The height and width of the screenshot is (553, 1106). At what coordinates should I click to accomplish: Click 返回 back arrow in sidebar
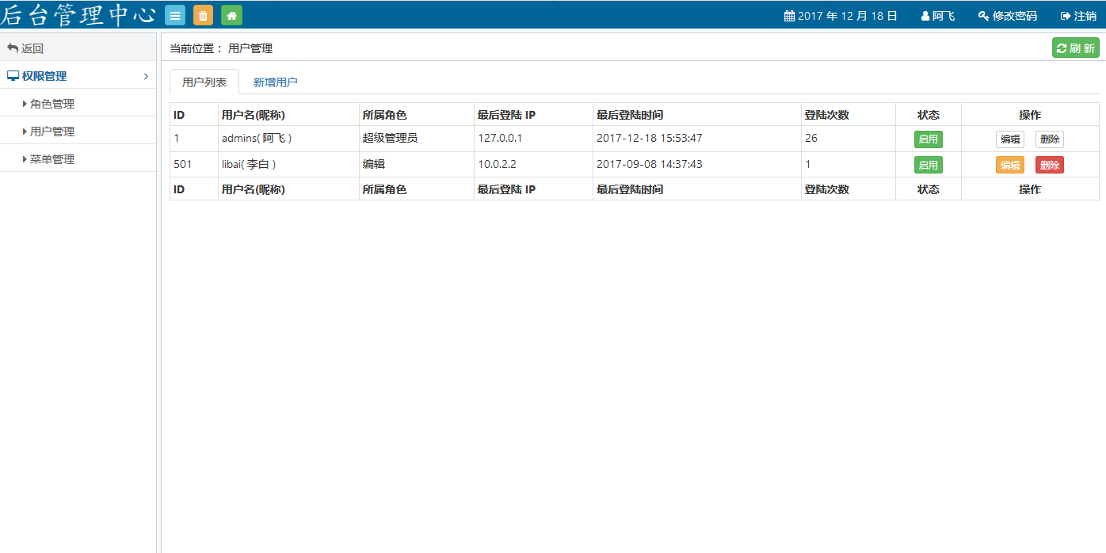click(x=25, y=48)
